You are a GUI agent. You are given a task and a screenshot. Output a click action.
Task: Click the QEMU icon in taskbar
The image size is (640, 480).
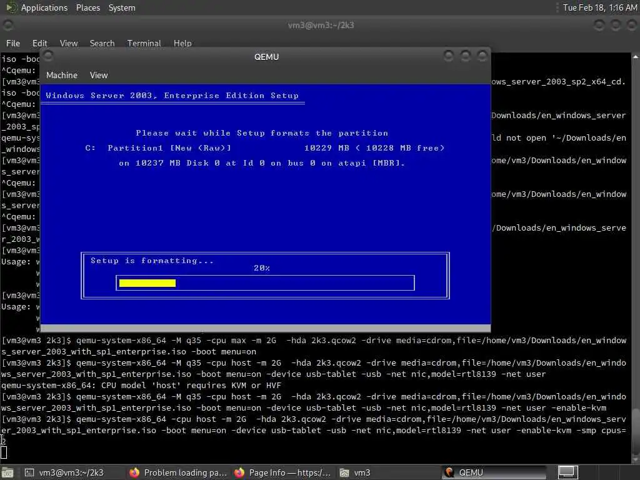(449, 472)
